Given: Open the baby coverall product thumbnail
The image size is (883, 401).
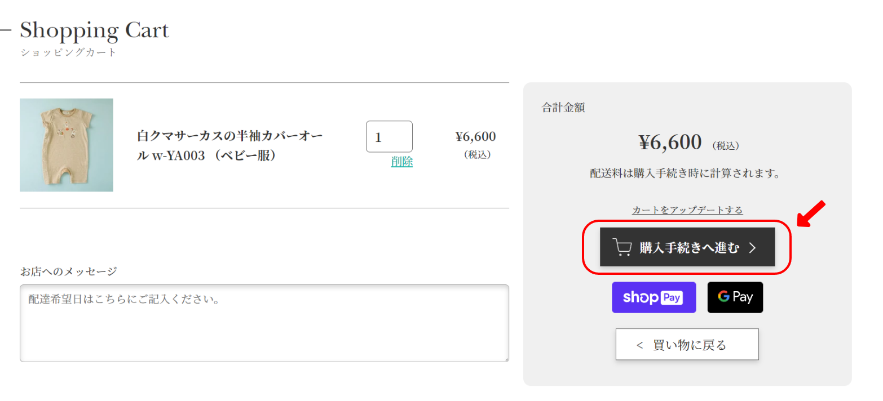Looking at the screenshot, I should [x=67, y=145].
